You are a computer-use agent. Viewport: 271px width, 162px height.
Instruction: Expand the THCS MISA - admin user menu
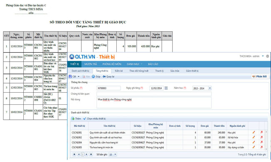263,56
